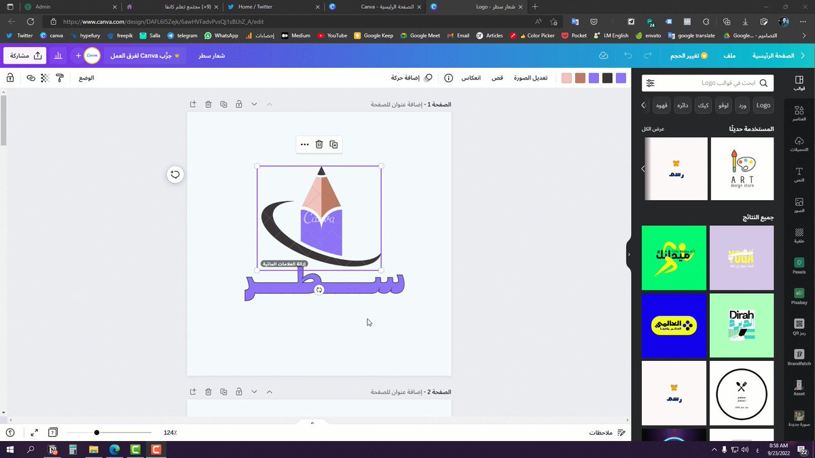Open the Flip (انعكاس) option

click(471, 78)
